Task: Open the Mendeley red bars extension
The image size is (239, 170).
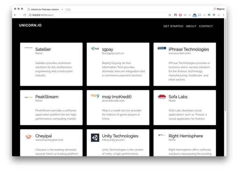Action: coord(175,15)
